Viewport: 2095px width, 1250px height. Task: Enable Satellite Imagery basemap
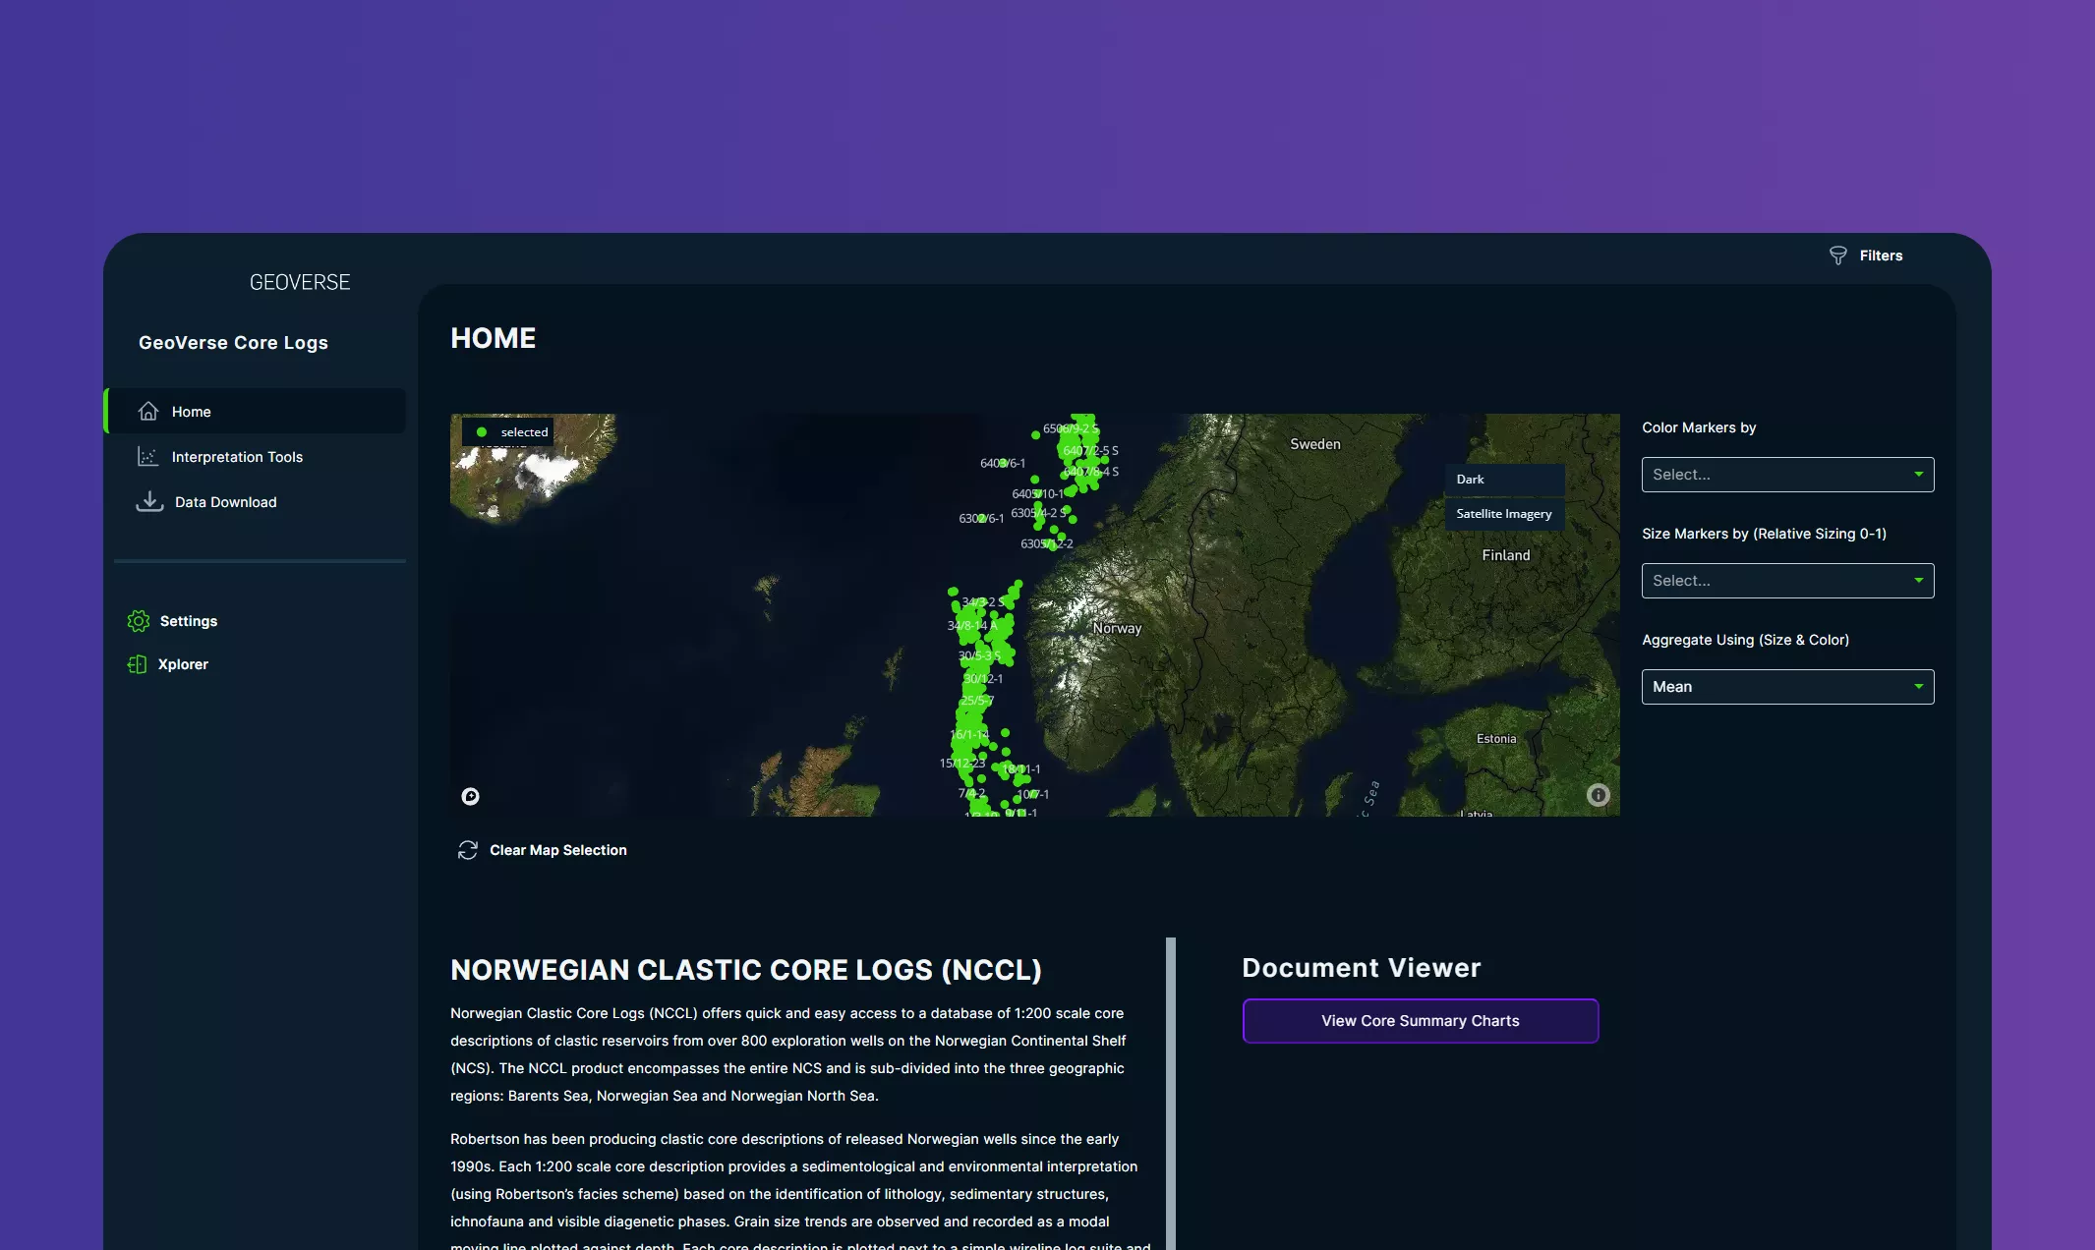tap(1503, 513)
